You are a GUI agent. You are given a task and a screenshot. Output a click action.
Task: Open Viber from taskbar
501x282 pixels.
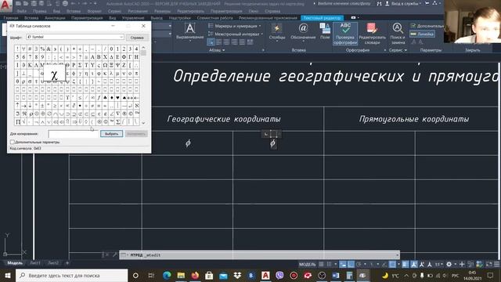click(279, 275)
